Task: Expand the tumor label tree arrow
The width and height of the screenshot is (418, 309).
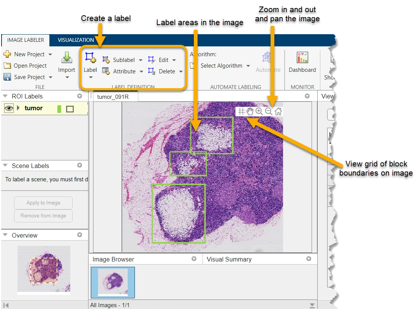Action: click(18, 108)
